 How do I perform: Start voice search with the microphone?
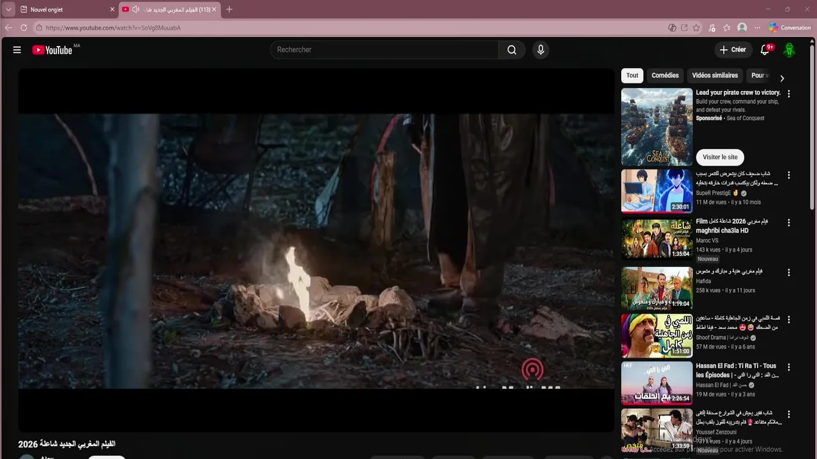coord(541,50)
